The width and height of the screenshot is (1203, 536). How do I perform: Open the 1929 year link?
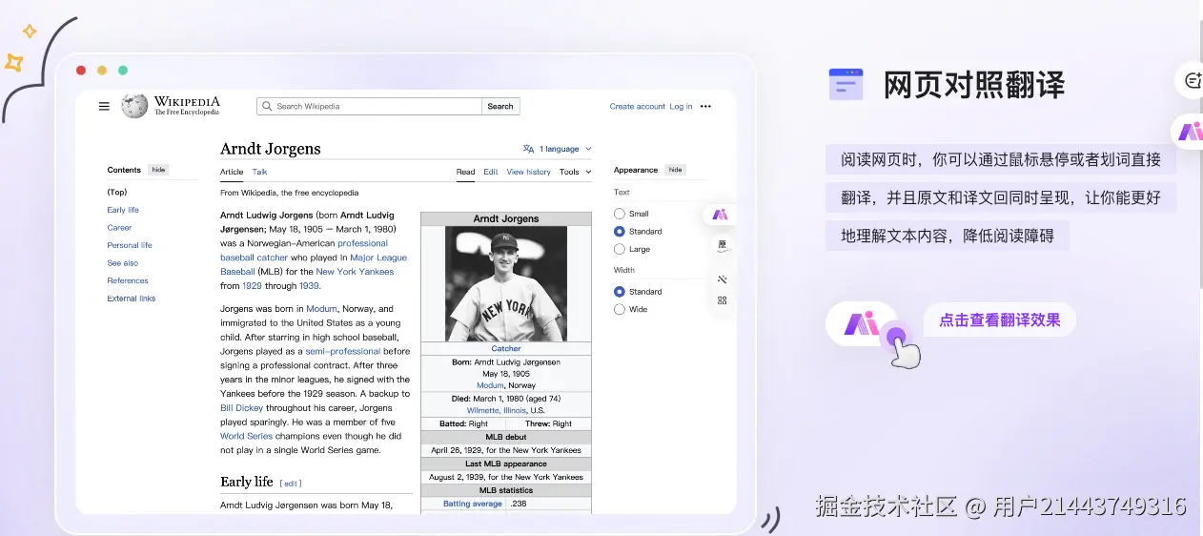252,286
